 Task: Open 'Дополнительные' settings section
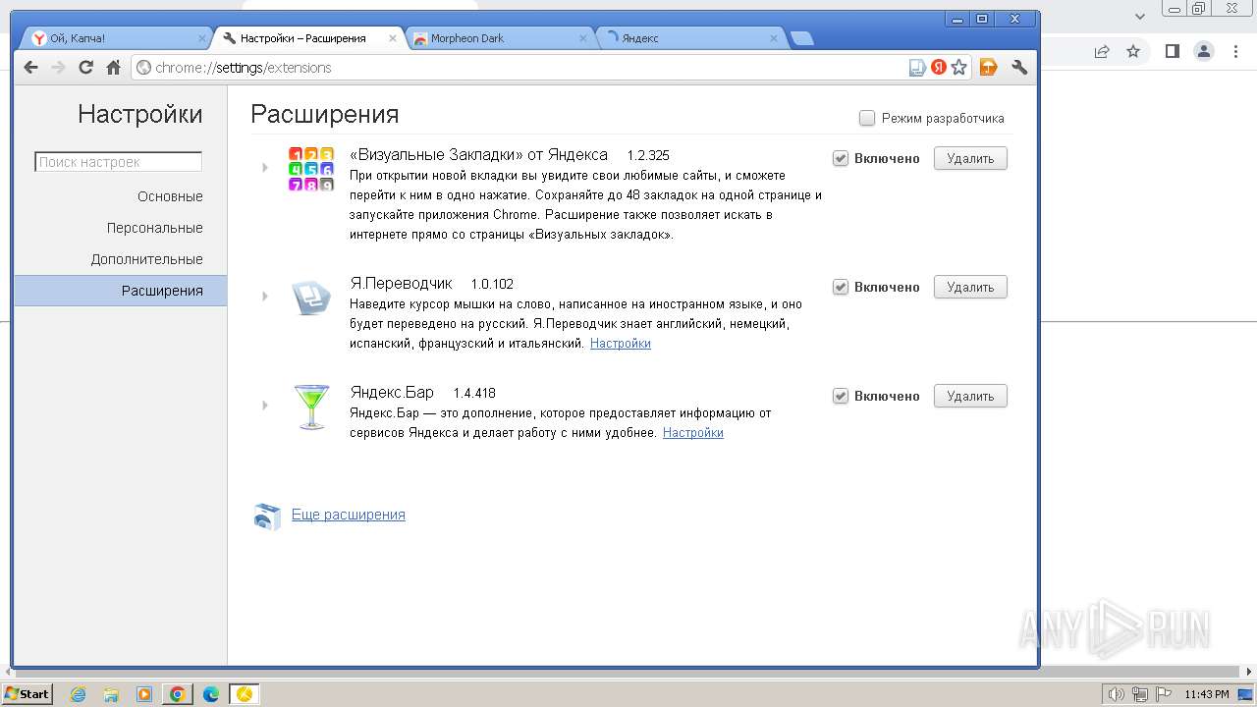click(x=147, y=259)
